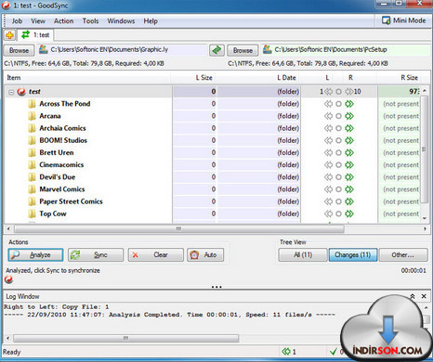Click left arrow in test root row
Image resolution: width=433 pixels, height=362 pixels.
pyautogui.click(x=328, y=92)
